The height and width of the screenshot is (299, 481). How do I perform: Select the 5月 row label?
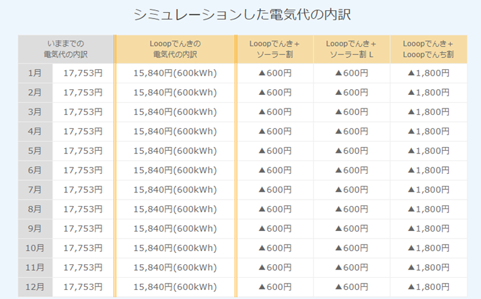(35, 151)
